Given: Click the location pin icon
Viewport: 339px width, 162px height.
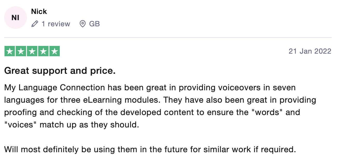Looking at the screenshot, I should pyautogui.click(x=82, y=24).
